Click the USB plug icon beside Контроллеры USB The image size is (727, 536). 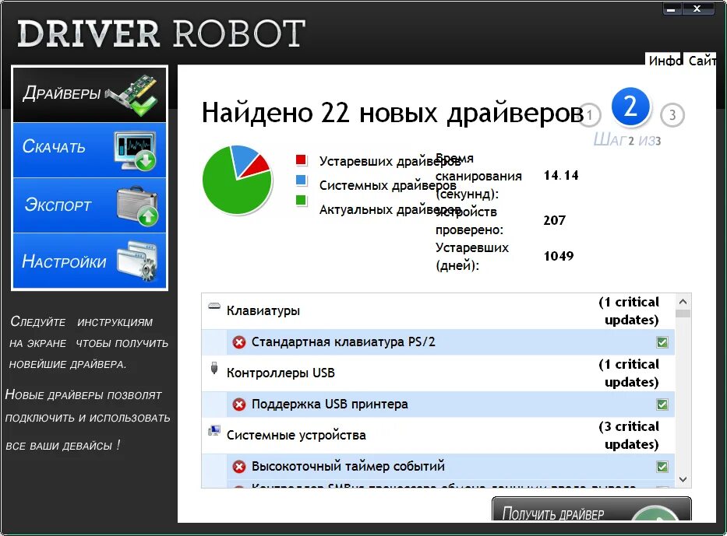pyautogui.click(x=214, y=369)
